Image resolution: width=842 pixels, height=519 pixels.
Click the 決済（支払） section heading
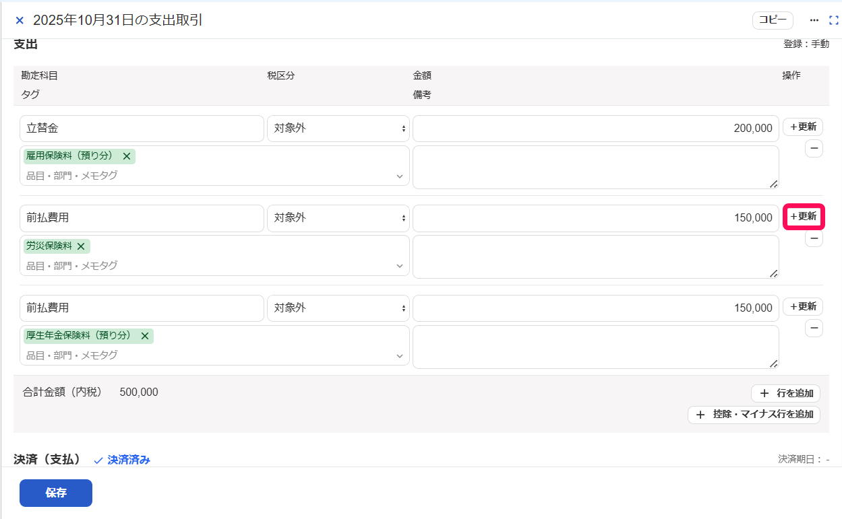(x=47, y=459)
